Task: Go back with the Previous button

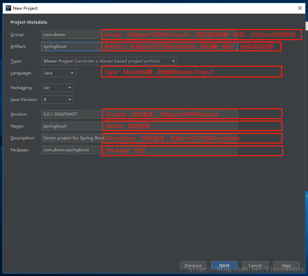Action: click(193, 265)
